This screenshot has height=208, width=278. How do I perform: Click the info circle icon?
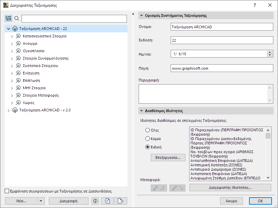(x=95, y=201)
